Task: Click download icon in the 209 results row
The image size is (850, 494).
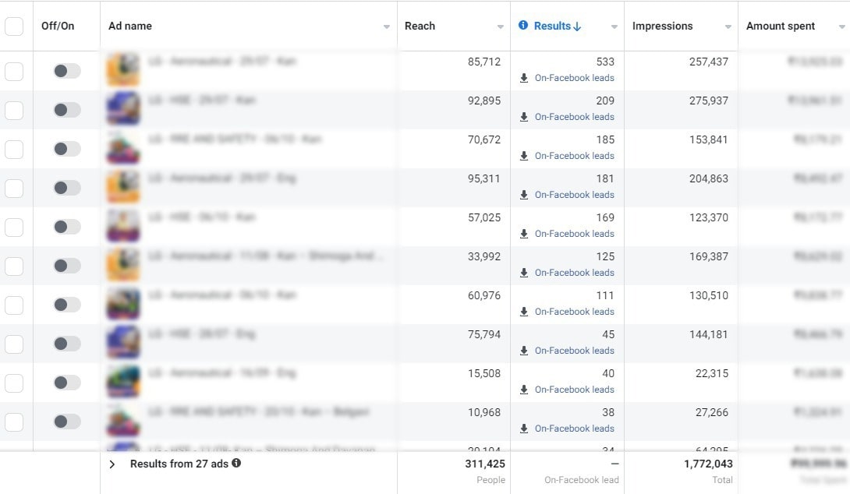Action: tap(524, 117)
